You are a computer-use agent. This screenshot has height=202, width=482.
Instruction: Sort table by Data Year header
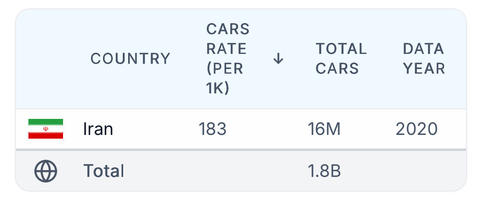424,58
